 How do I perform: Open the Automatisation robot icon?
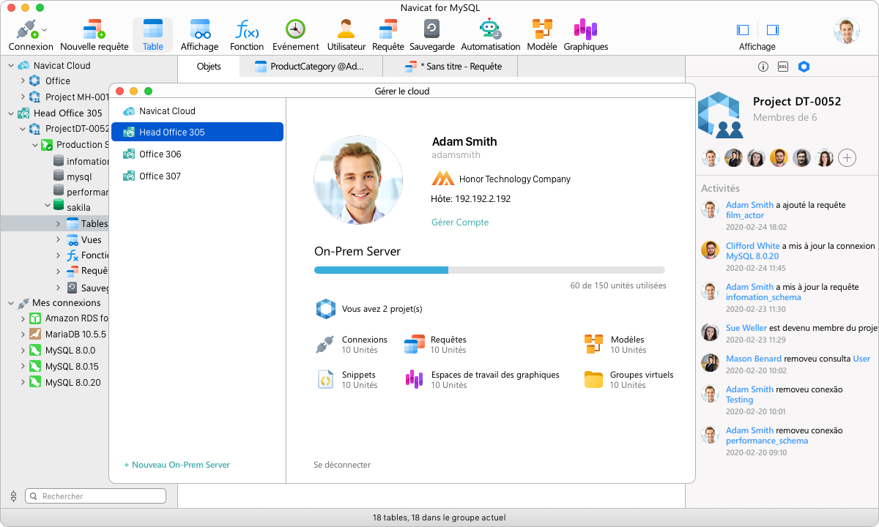click(x=490, y=29)
